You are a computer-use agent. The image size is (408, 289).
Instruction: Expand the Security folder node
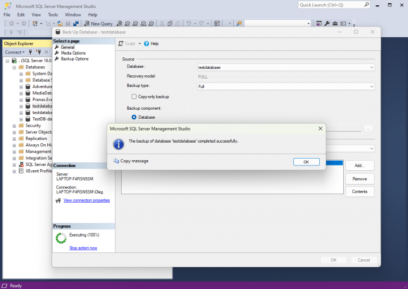point(14,126)
